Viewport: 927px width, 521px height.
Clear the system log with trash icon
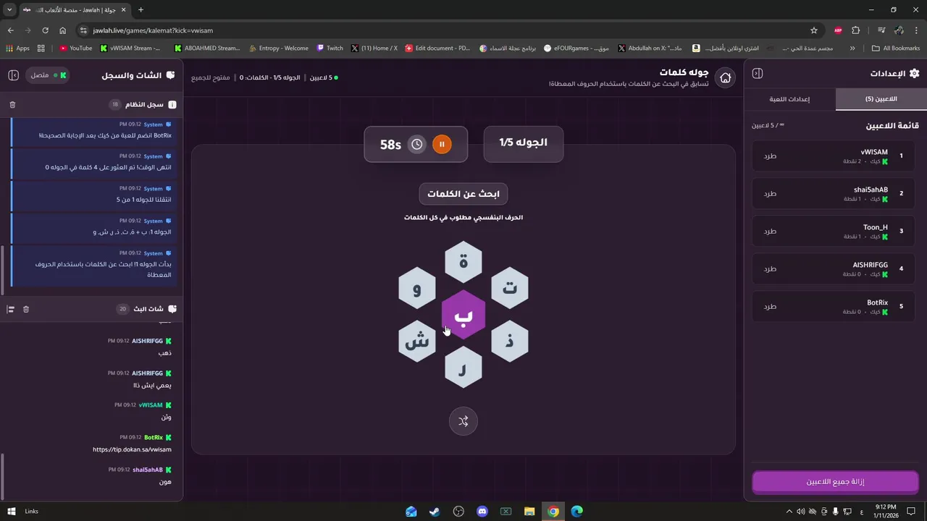click(12, 105)
